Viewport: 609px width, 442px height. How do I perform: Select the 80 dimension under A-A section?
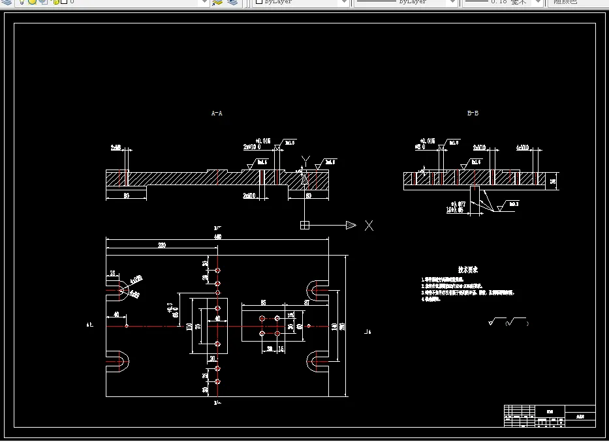pyautogui.click(x=126, y=196)
